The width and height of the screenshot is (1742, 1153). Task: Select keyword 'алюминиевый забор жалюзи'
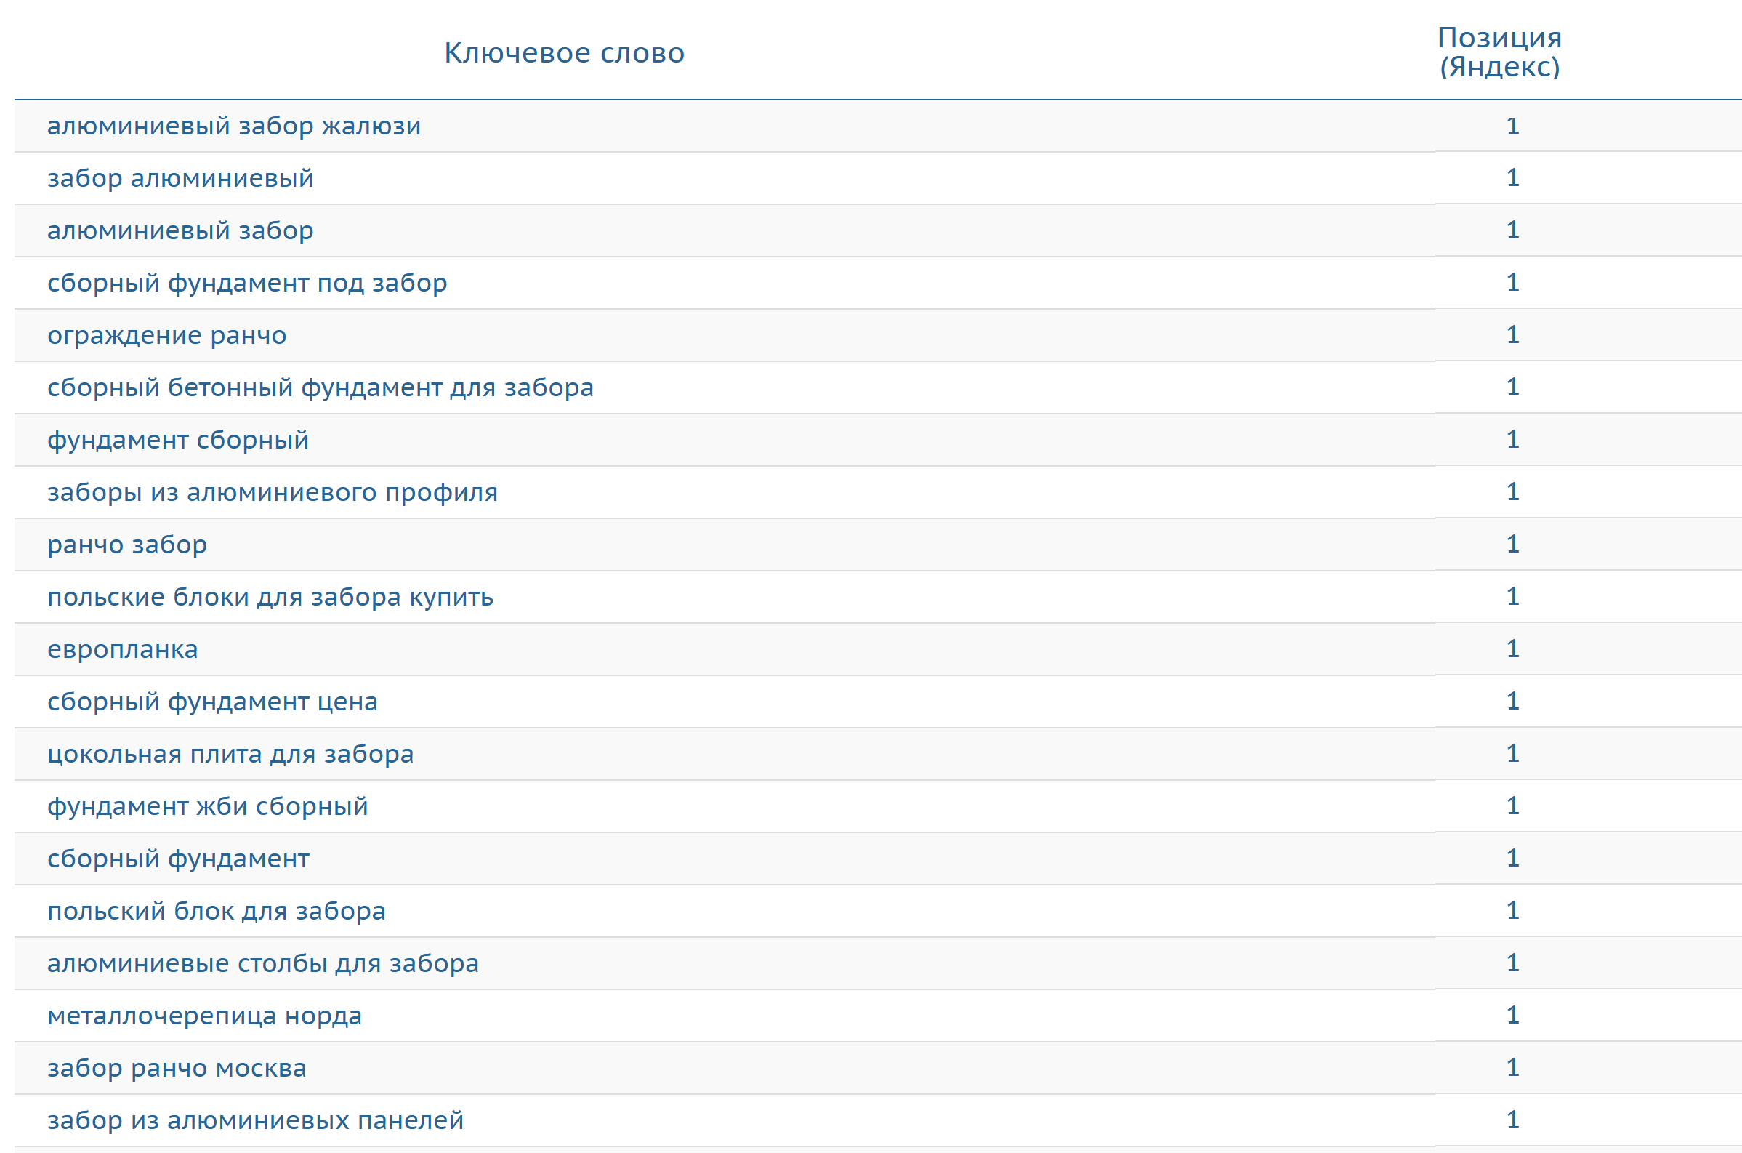[x=234, y=126]
